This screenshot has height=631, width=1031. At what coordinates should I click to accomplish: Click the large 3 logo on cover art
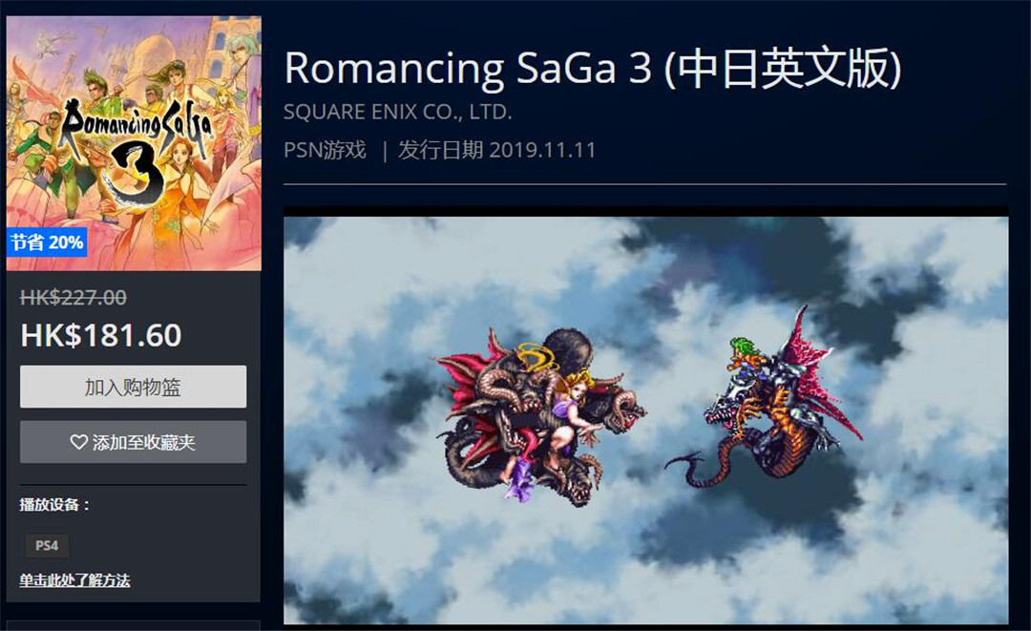click(x=137, y=174)
